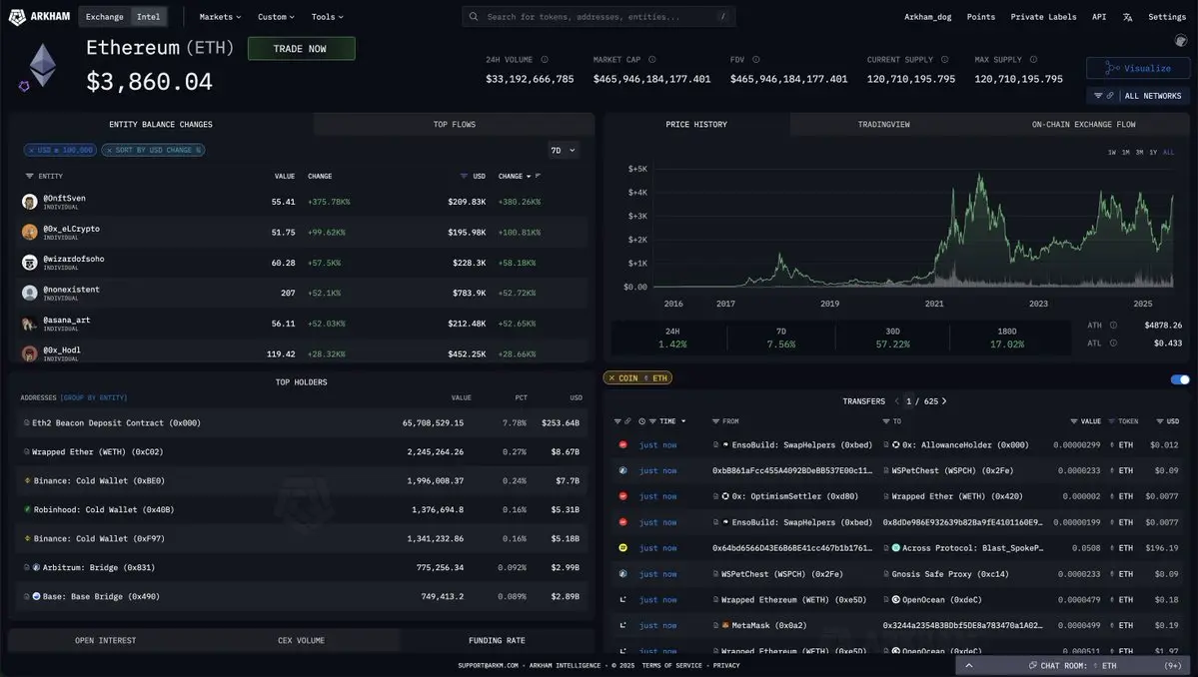The width and height of the screenshot is (1198, 677).
Task: Open the Markets dropdown menu
Action: [220, 17]
